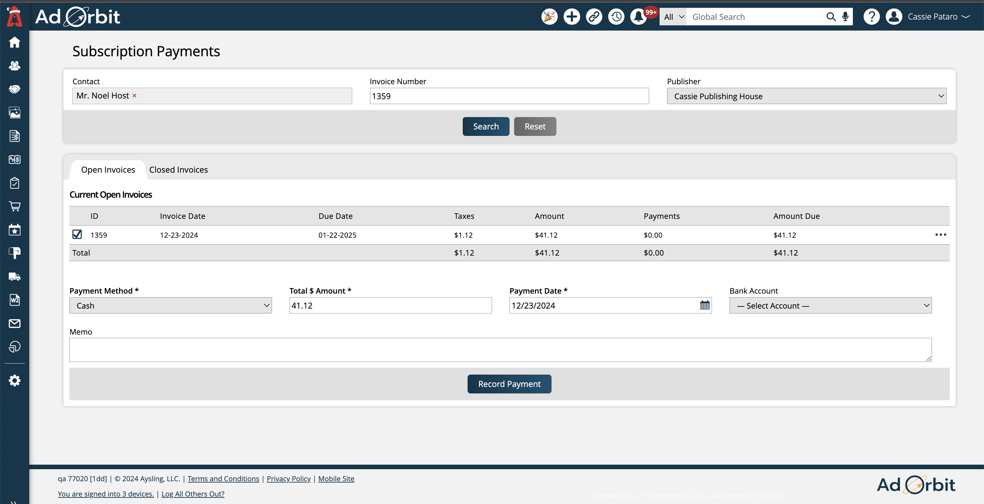Click the Reset button
This screenshot has height=504, width=984.
[535, 126]
